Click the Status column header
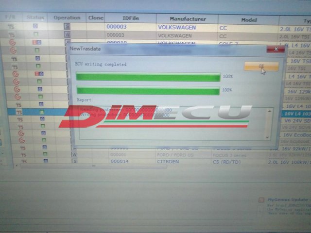Viewport: 311px width, 233px height. [35, 17]
